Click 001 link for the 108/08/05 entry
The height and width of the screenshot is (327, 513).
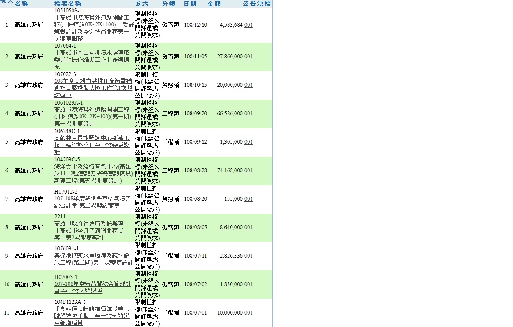tap(248, 227)
